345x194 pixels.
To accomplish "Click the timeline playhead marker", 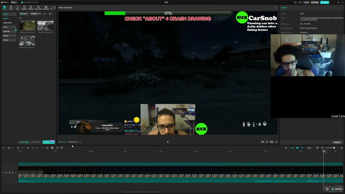I will point(323,151).
